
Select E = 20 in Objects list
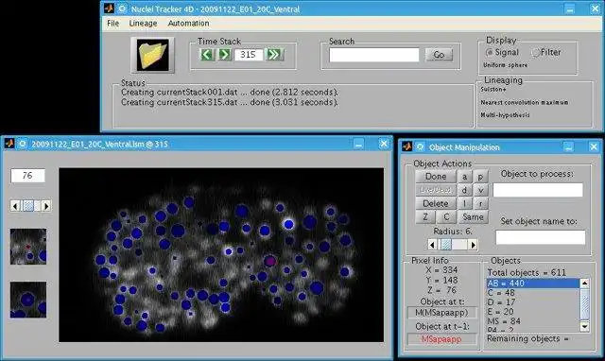(x=533, y=312)
